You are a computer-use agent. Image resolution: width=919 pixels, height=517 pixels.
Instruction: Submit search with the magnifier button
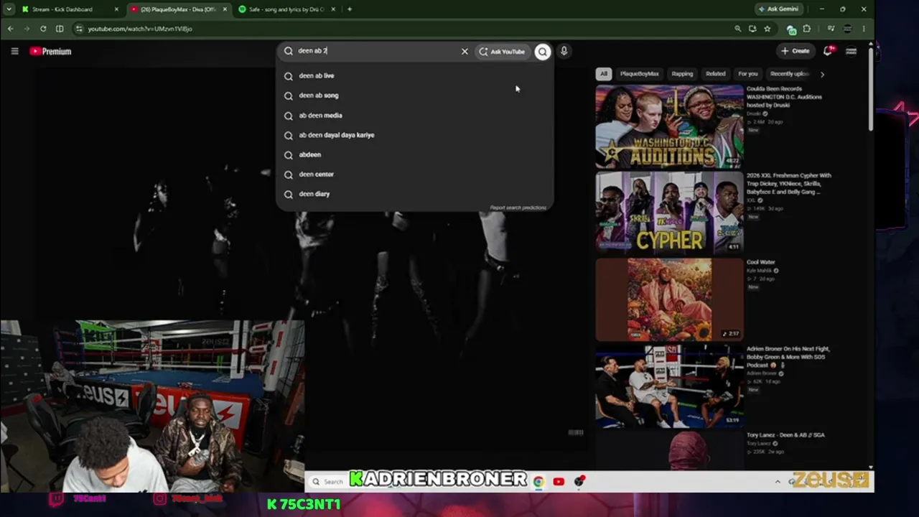(x=543, y=52)
